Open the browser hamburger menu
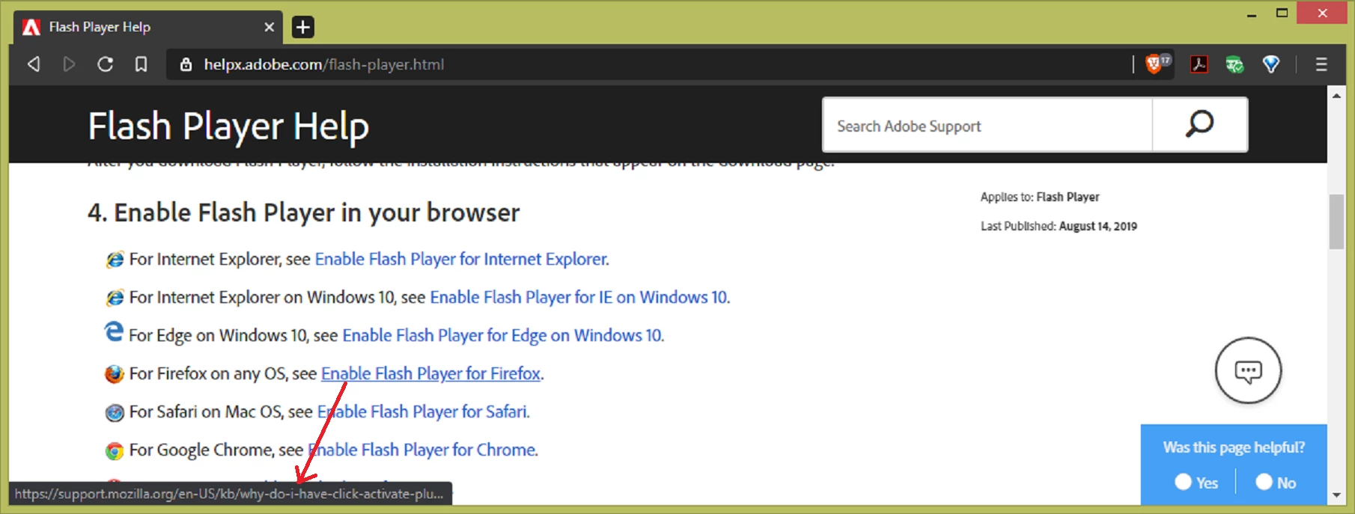 point(1321,64)
